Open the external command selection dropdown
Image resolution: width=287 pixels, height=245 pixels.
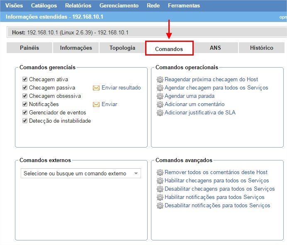point(81,174)
